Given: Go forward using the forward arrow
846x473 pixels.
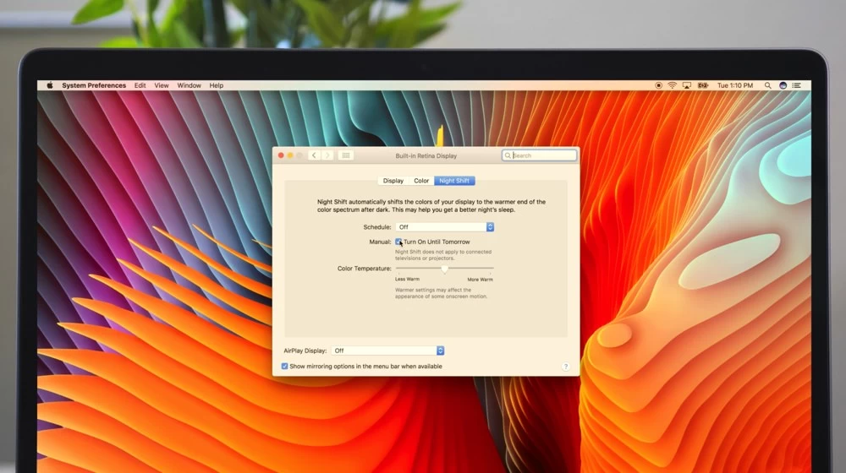Looking at the screenshot, I should tap(327, 155).
